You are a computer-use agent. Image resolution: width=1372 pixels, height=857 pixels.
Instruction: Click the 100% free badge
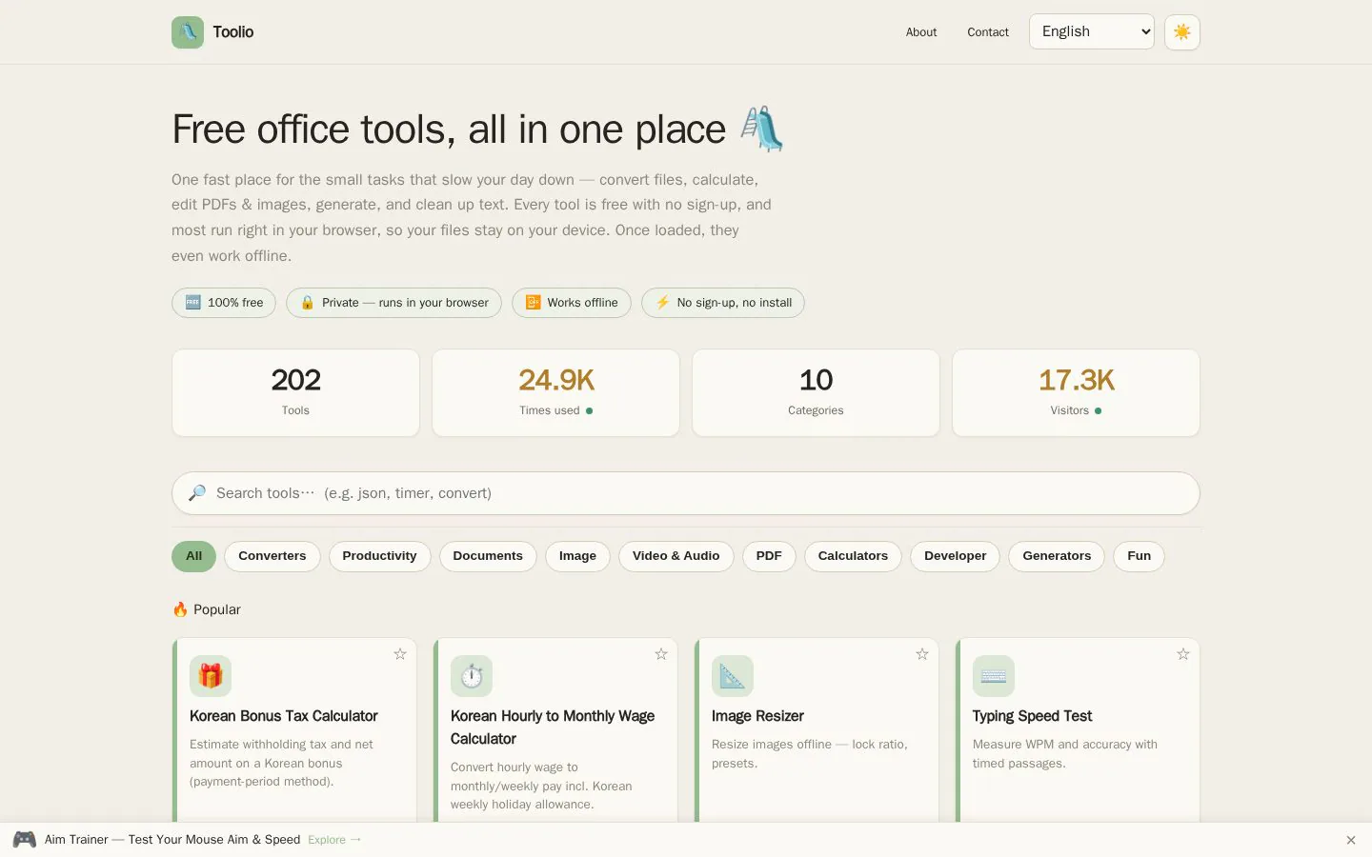tap(224, 303)
